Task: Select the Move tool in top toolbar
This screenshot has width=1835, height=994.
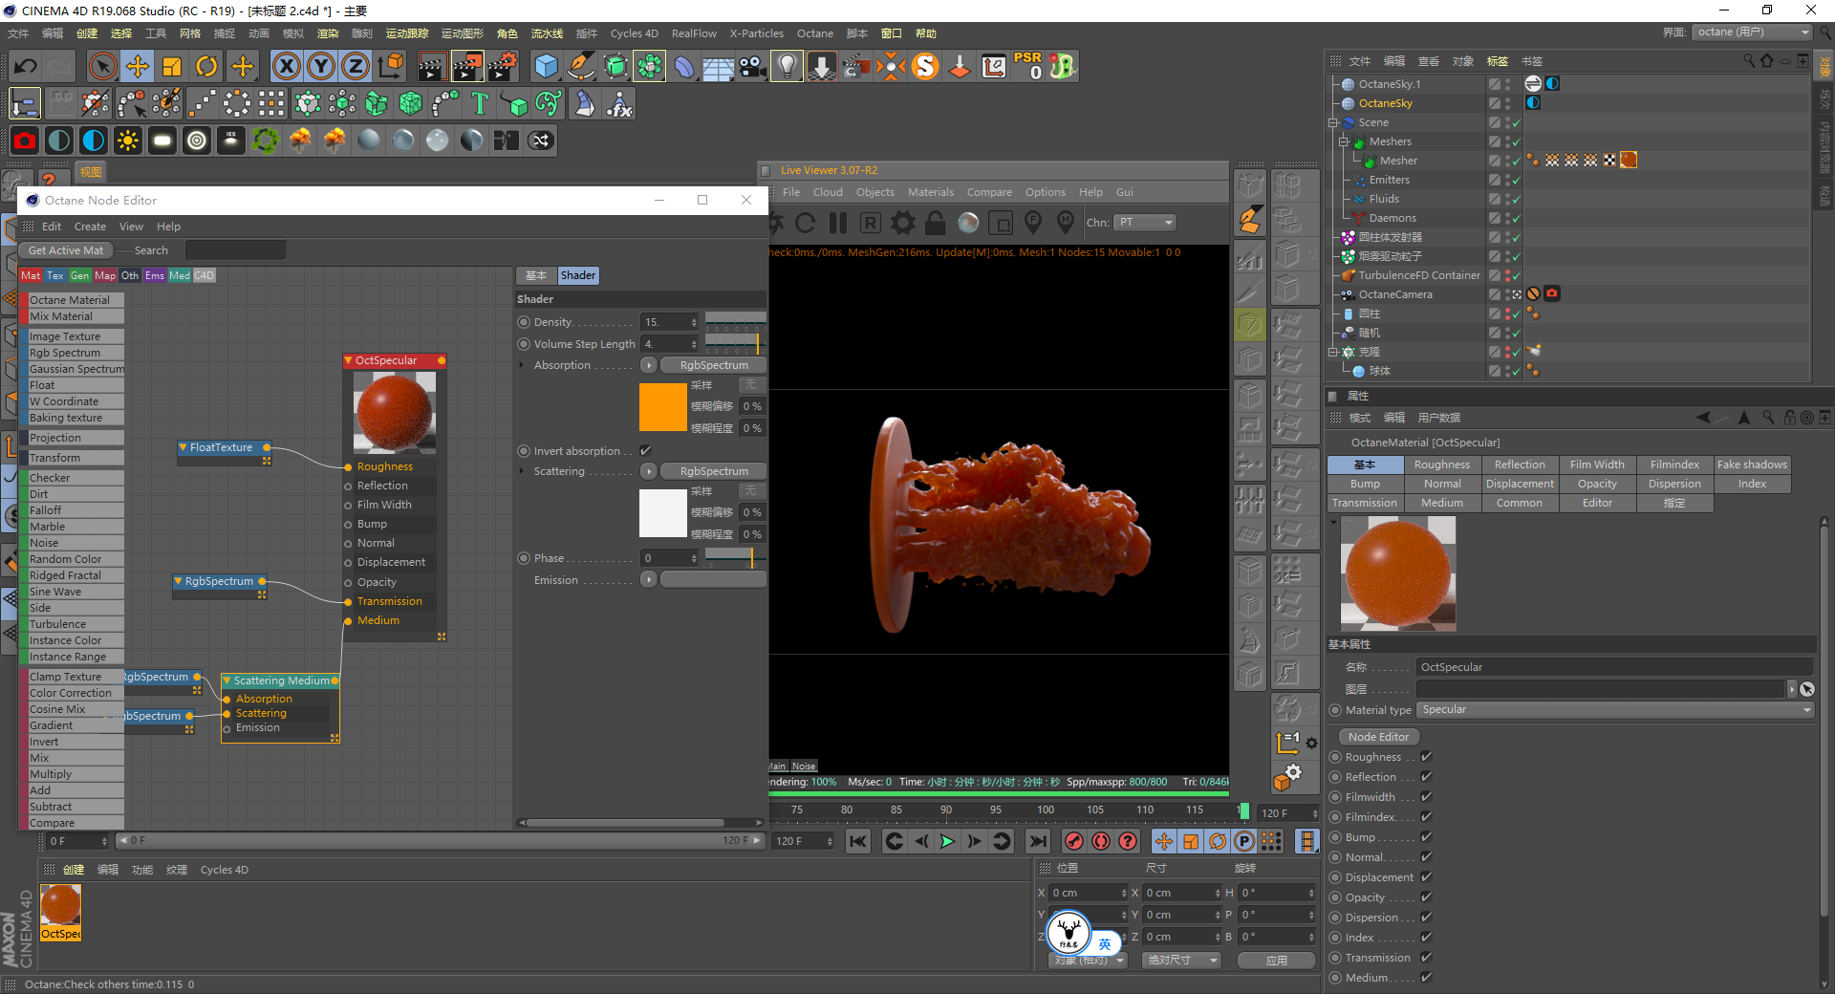Action: [138, 66]
